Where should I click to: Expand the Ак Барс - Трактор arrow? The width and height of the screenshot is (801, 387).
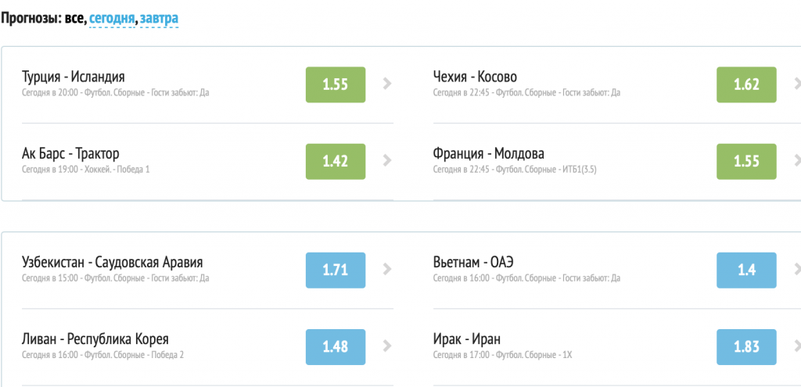386,161
